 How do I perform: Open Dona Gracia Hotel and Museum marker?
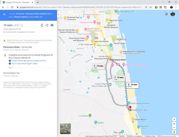coord(87,39)
